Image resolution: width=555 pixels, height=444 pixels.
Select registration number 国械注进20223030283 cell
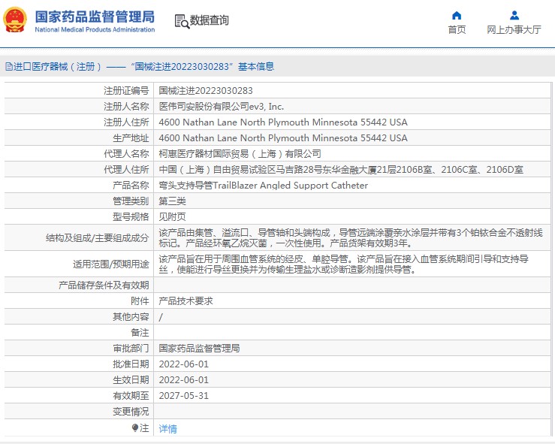tap(206, 91)
